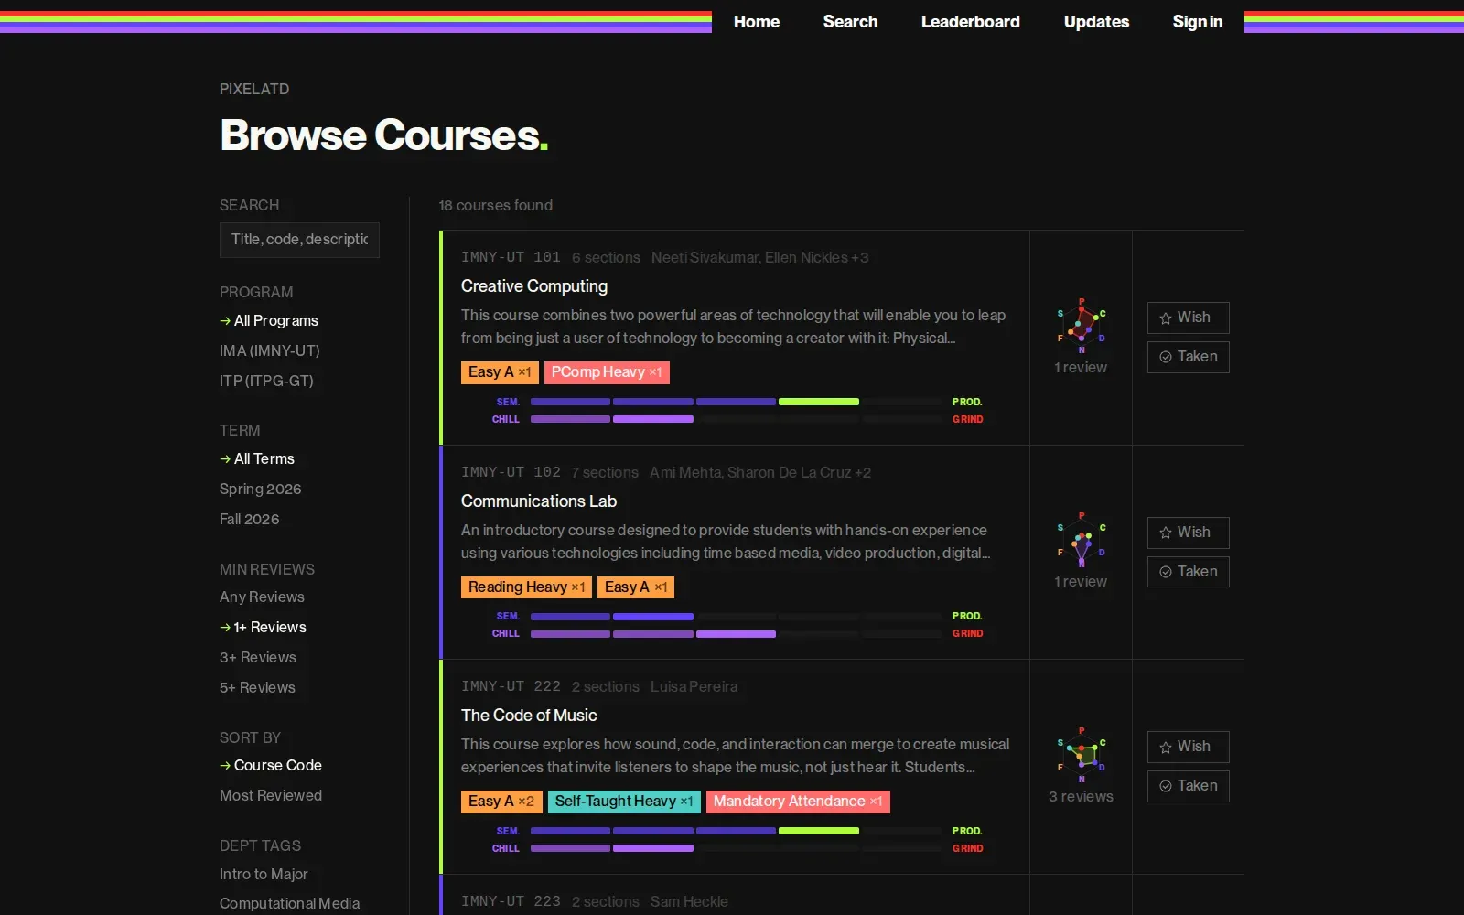The width and height of the screenshot is (1464, 915).
Task: Click Wish button for Creative Computing
Action: 1188,318
